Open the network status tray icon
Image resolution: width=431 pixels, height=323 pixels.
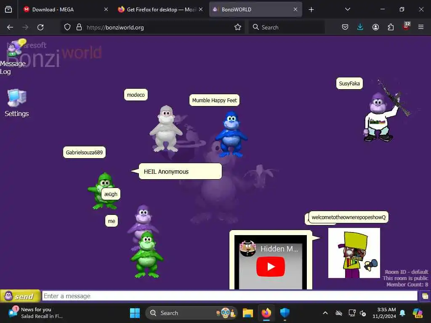pos(352,313)
